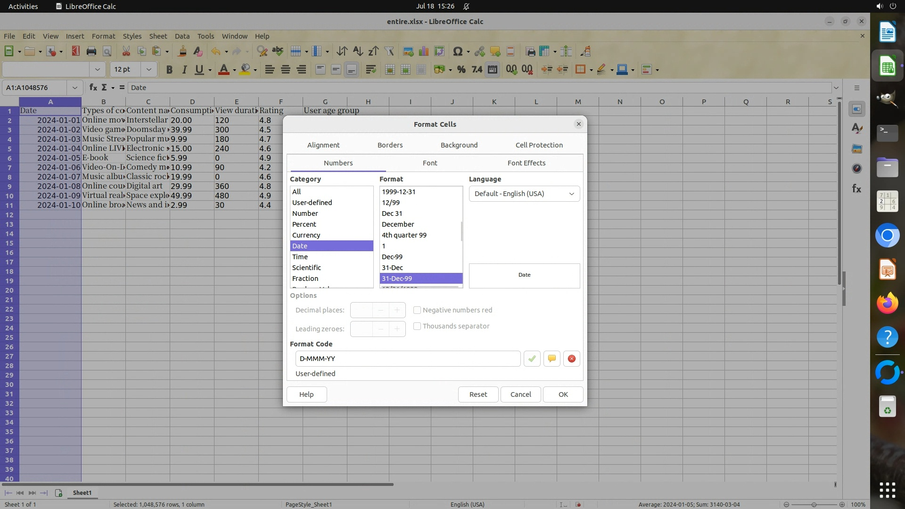
Task: Open the Language dropdown in Format Cells
Action: (524, 194)
